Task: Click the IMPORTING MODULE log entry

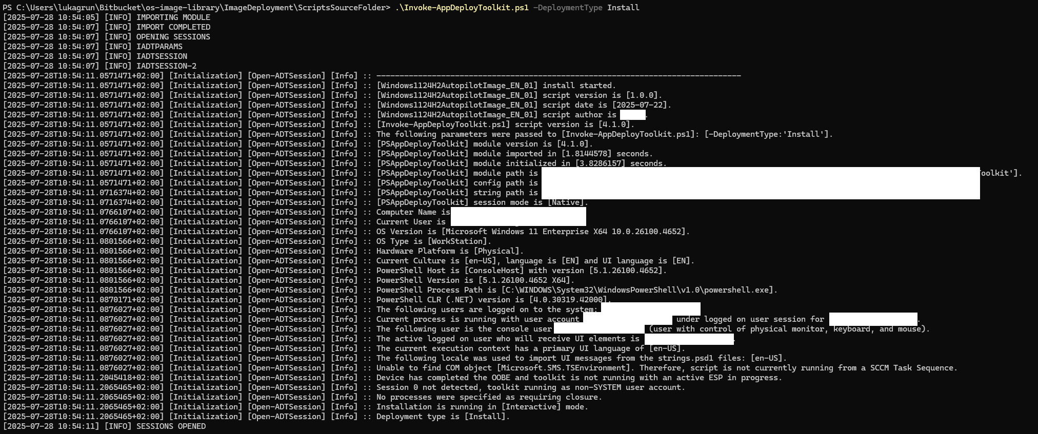Action: click(x=173, y=17)
